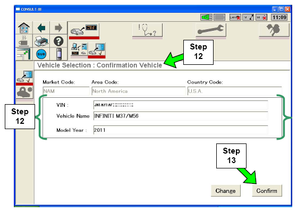
Task: Go to the Home screen icon
Action: click(24, 28)
